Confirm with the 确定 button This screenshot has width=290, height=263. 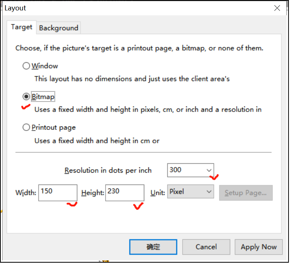pyautogui.click(x=153, y=247)
